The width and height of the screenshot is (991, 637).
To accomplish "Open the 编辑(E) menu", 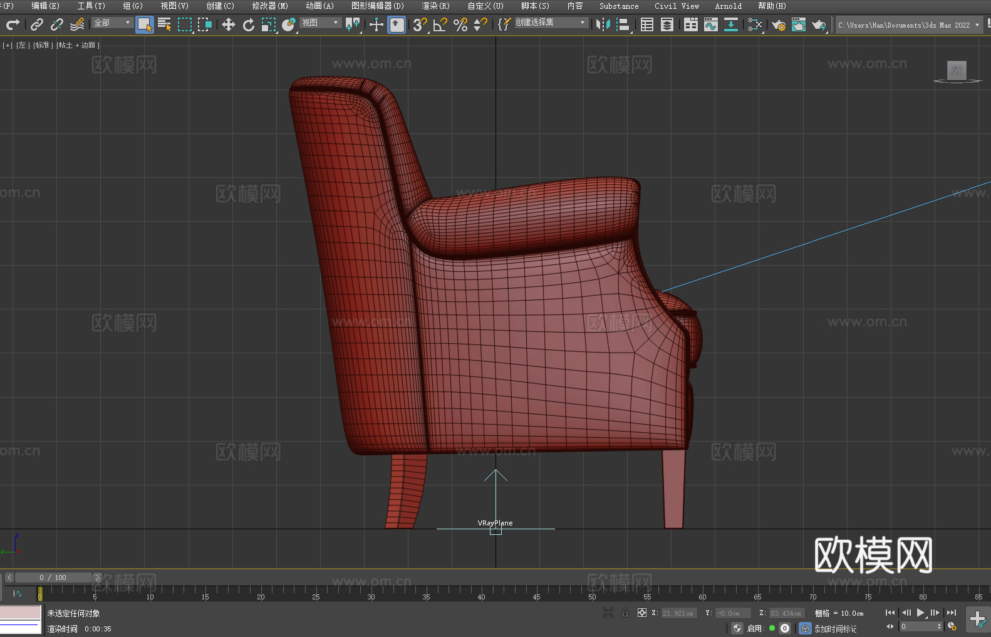I will click(45, 6).
